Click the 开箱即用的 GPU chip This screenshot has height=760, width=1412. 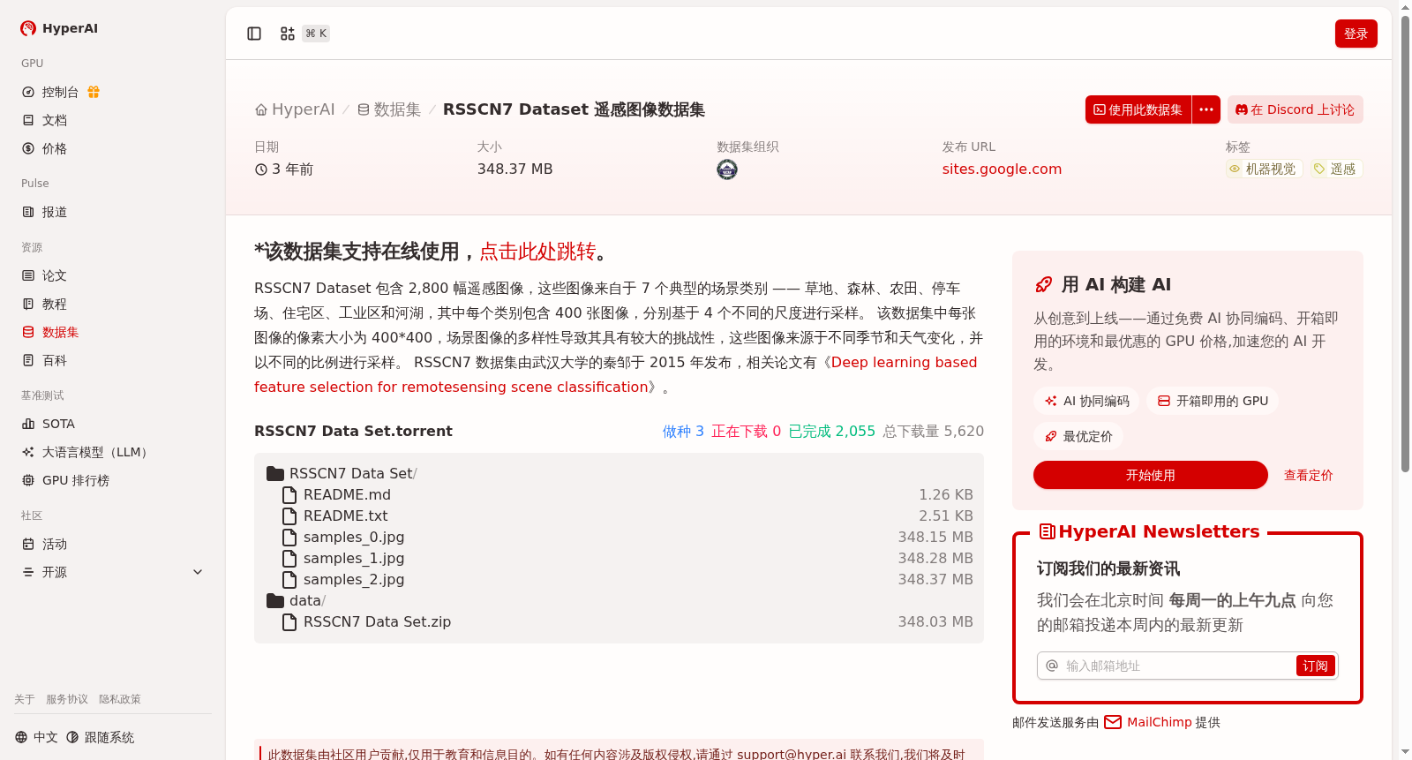[1213, 401]
